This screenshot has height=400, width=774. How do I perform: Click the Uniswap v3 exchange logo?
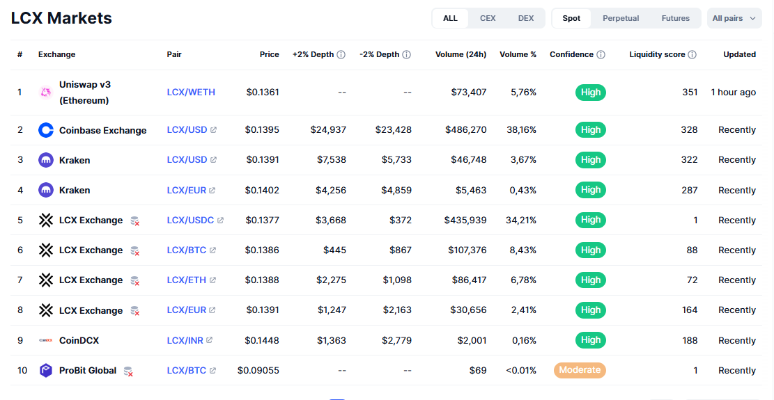point(46,92)
